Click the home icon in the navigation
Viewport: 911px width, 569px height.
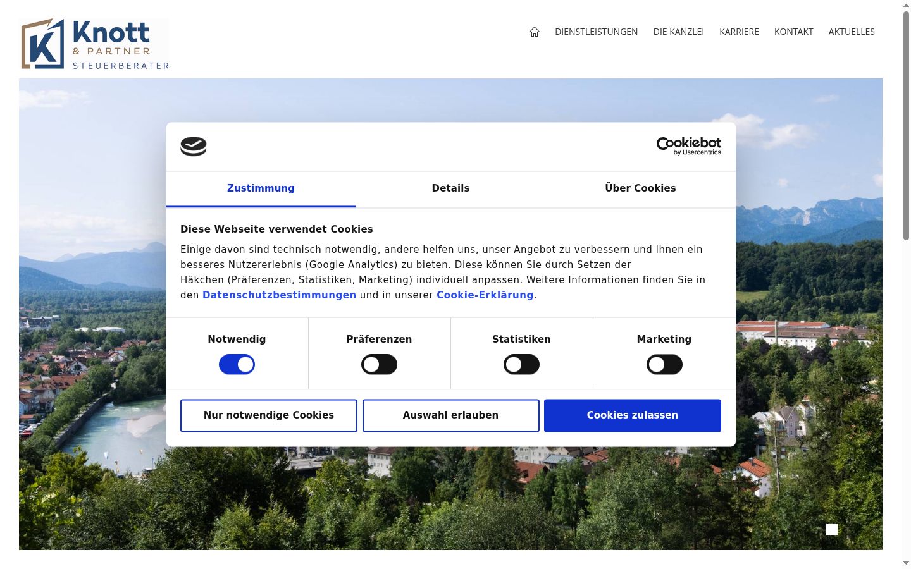[x=535, y=32]
